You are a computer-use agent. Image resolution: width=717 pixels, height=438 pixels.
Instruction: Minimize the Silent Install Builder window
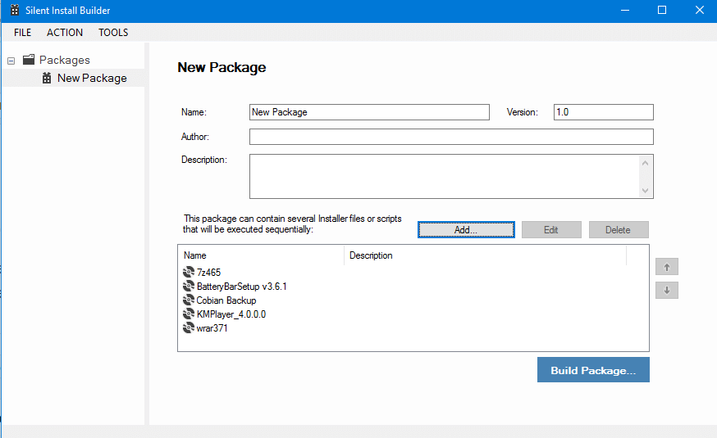point(625,10)
